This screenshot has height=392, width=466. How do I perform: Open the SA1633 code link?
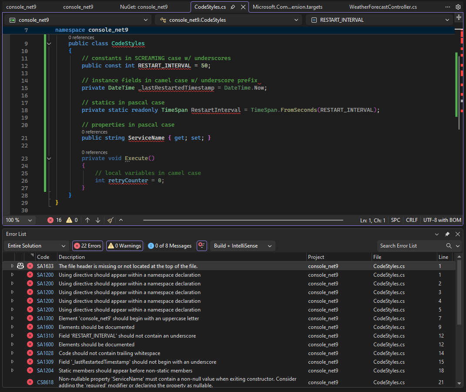click(45, 266)
